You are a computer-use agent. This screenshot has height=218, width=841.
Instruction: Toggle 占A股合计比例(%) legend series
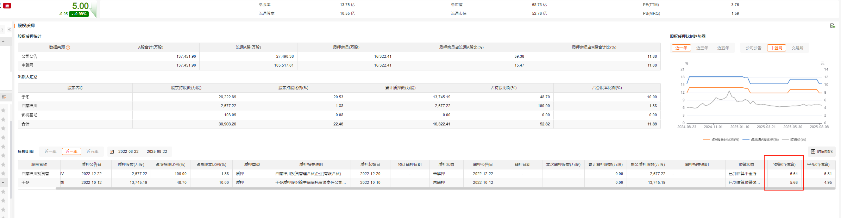(721, 140)
